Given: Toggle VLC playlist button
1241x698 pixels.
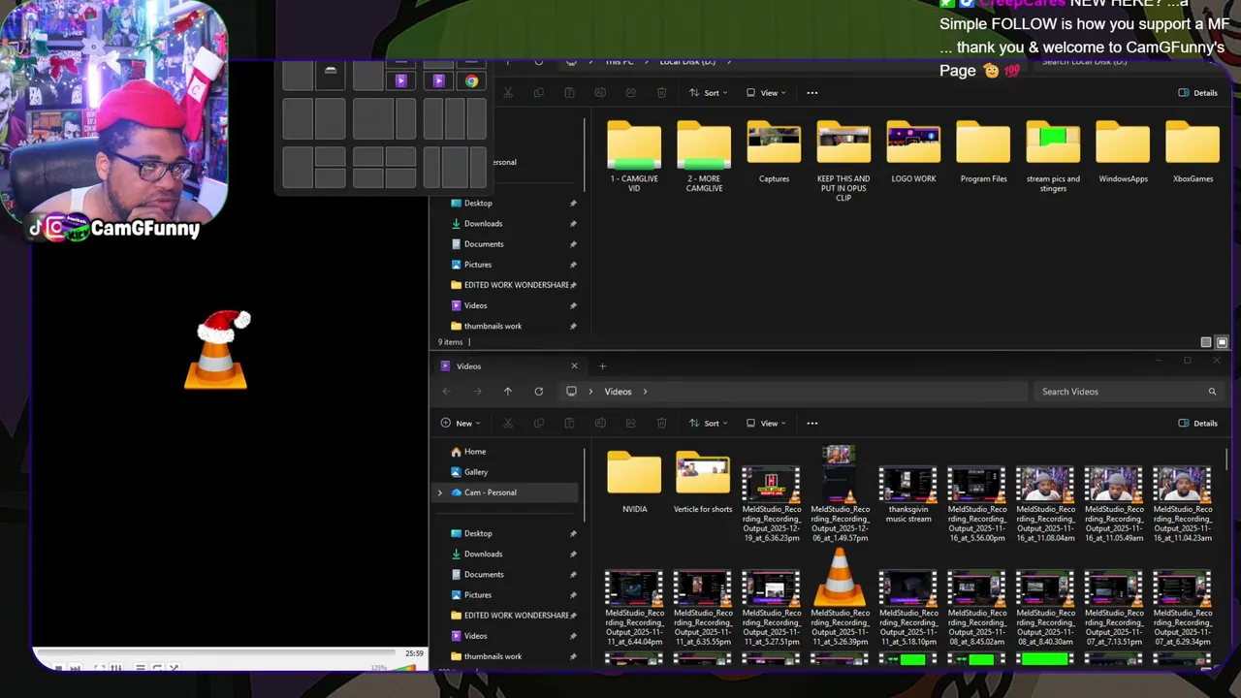Looking at the screenshot, I should click(141, 668).
